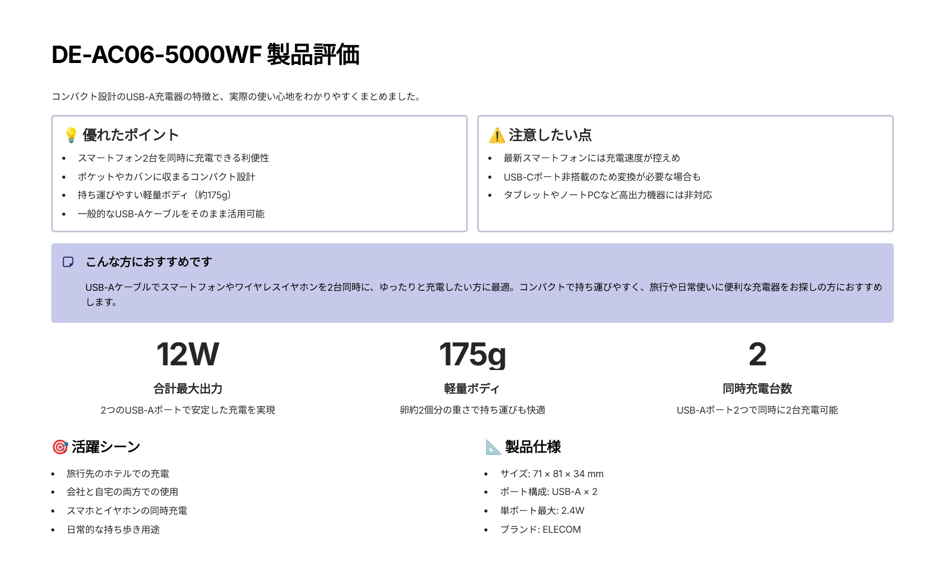Toggle the 優れたポイント card
Image resolution: width=945 pixels, height=580 pixels.
259,172
